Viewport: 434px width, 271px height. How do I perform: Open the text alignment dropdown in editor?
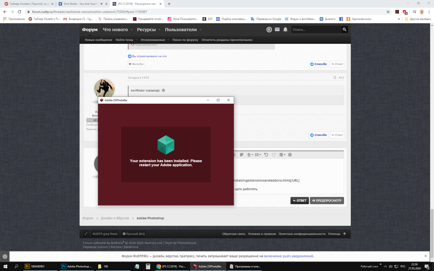[250, 155]
